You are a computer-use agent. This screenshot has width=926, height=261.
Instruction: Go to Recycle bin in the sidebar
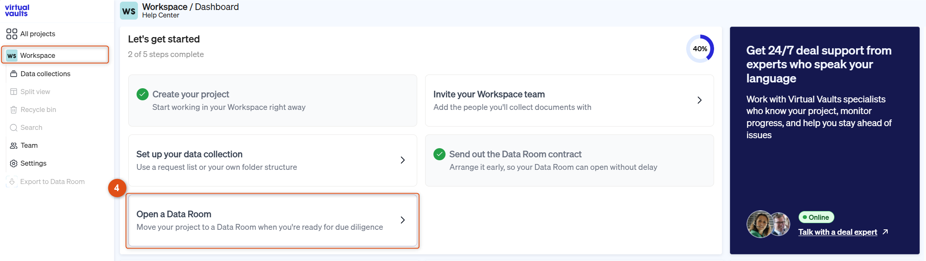tap(38, 109)
